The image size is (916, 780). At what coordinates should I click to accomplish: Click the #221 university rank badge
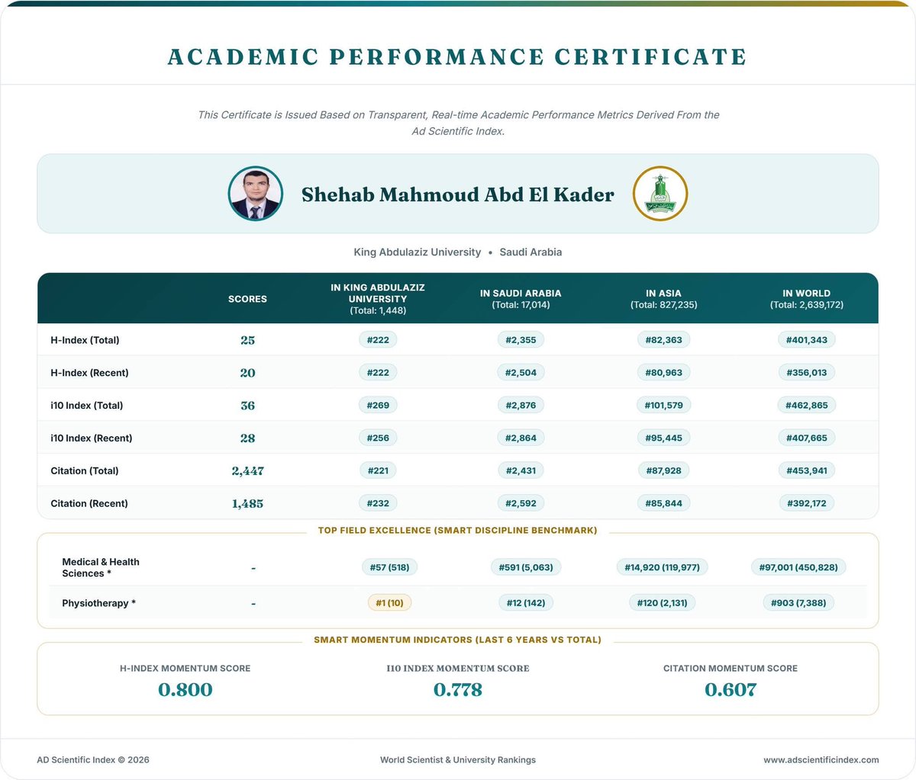pos(378,471)
